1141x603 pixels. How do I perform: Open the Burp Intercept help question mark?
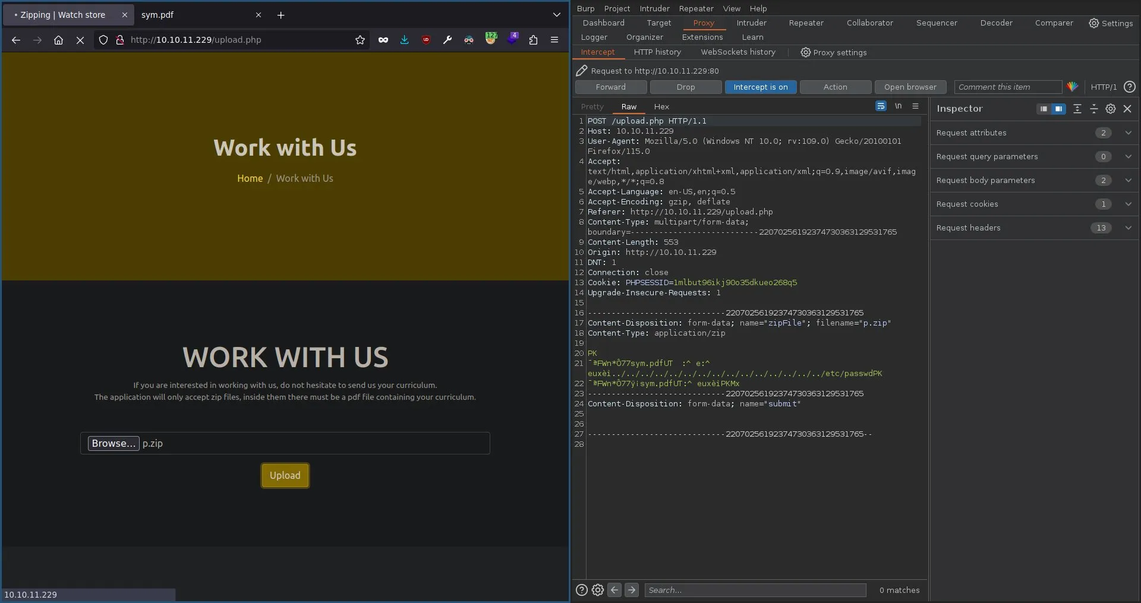[1130, 87]
